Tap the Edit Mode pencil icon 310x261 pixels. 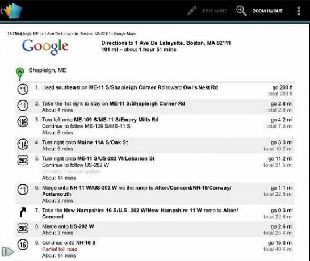(191, 11)
